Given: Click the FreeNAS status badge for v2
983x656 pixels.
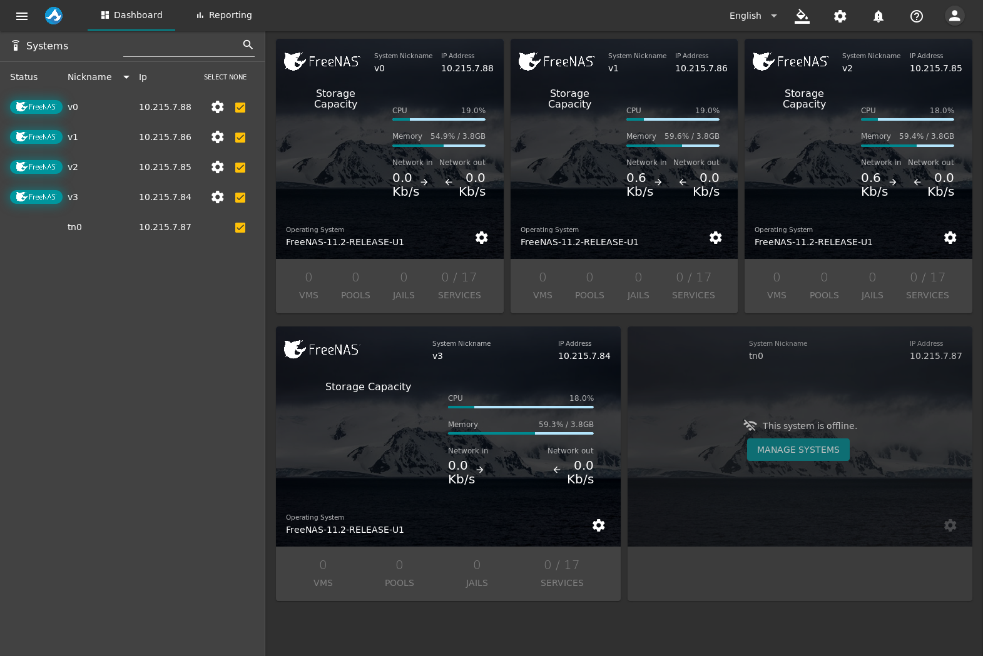Looking at the screenshot, I should pos(36,167).
